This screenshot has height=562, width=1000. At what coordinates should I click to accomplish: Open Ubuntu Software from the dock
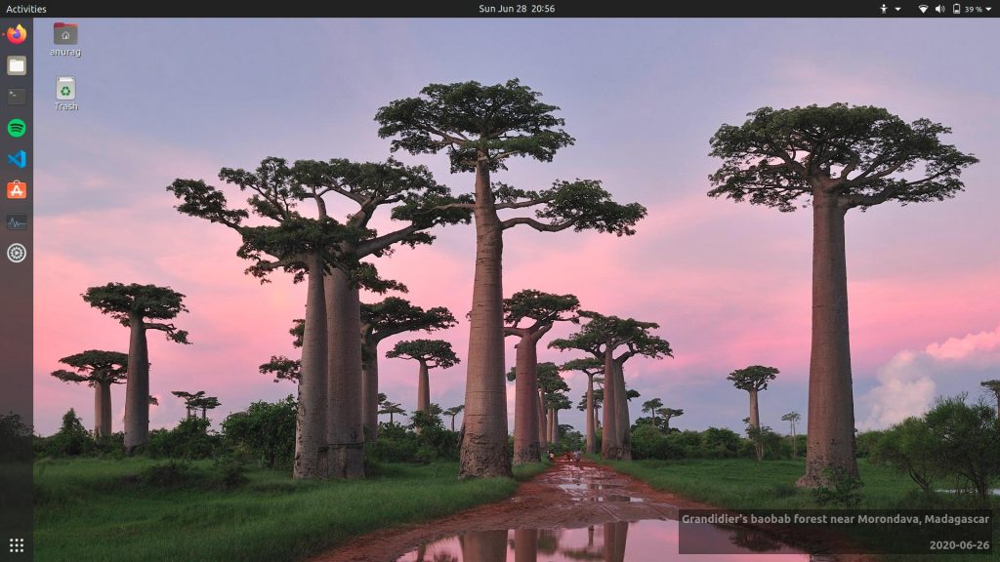click(17, 190)
